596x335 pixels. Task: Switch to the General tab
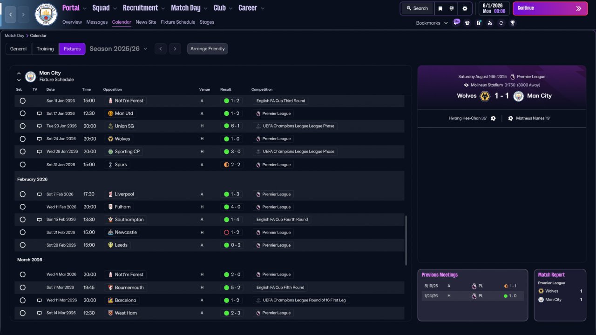[x=19, y=49]
